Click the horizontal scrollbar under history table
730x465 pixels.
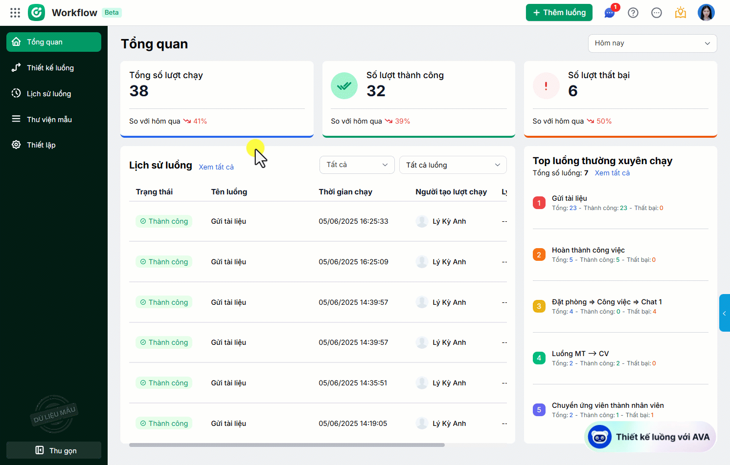pos(287,445)
